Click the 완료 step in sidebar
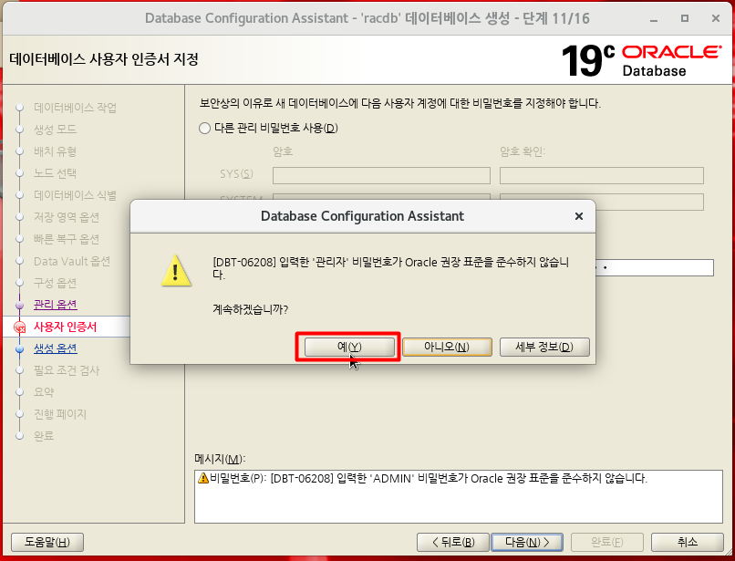The image size is (735, 561). pyautogui.click(x=44, y=436)
